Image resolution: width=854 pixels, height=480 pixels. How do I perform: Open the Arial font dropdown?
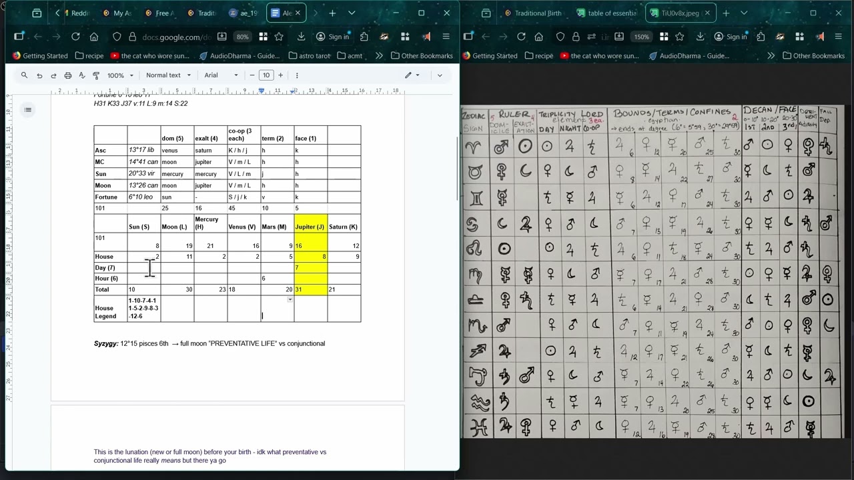[221, 75]
